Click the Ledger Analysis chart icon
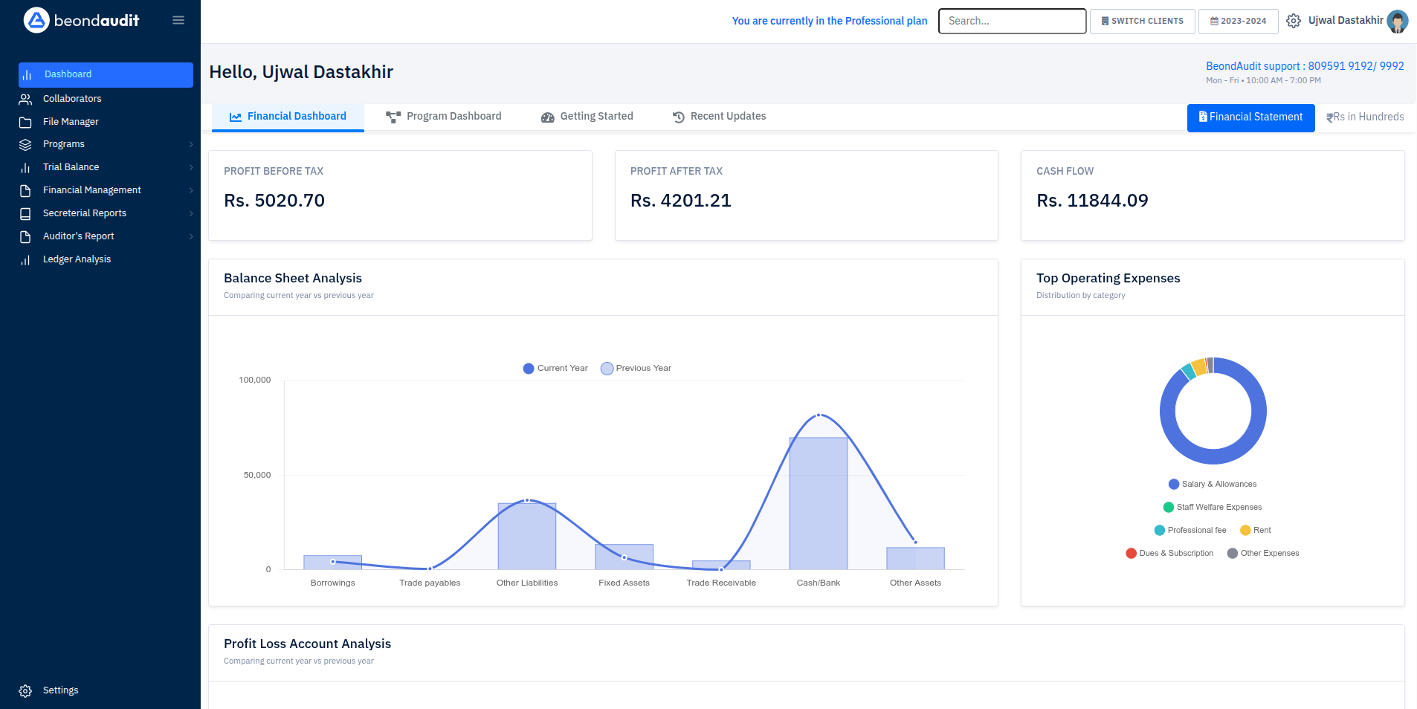Viewport: 1417px width, 709px height. pyautogui.click(x=25, y=259)
